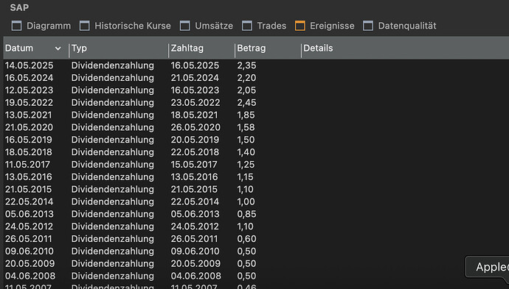Click the Details column header
This screenshot has height=289, width=509.
pyautogui.click(x=405, y=49)
